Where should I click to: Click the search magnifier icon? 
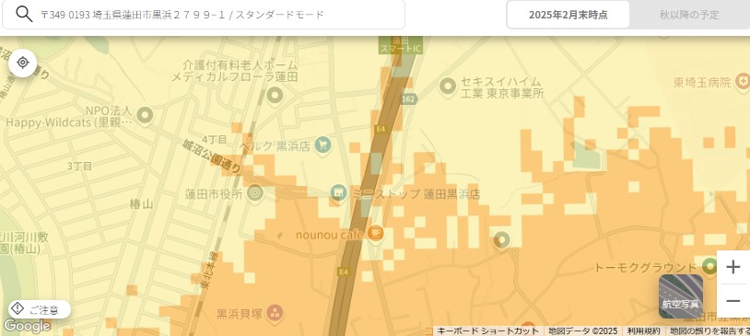tap(24, 15)
